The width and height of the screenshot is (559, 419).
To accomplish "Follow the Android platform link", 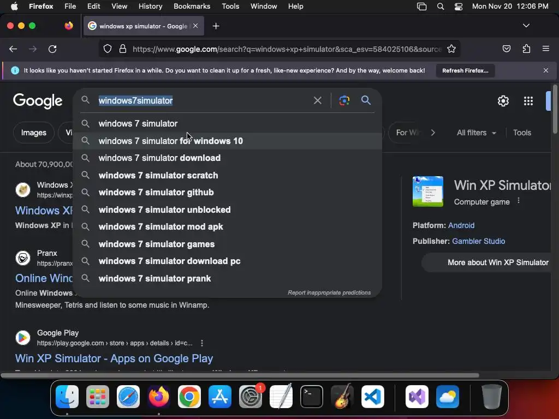I will 461,225.
